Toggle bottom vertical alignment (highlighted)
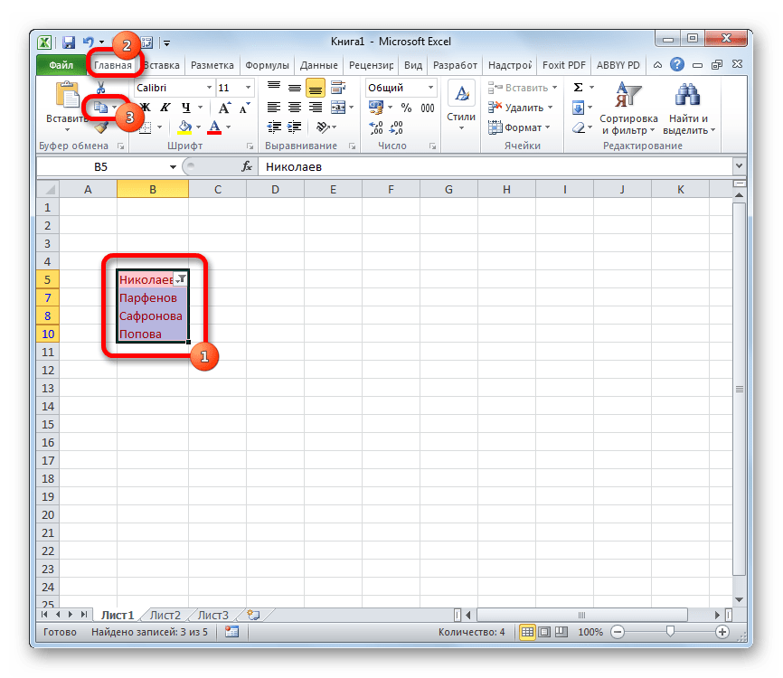Viewport: 783px width, 678px height. (x=316, y=88)
